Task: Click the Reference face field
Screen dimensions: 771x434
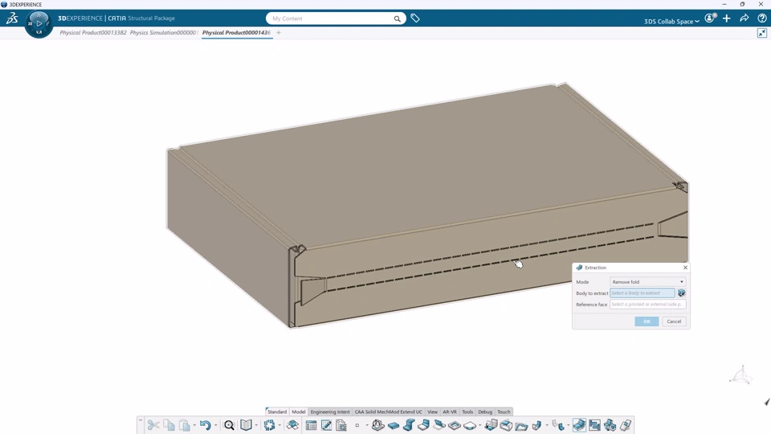Action: coord(647,305)
